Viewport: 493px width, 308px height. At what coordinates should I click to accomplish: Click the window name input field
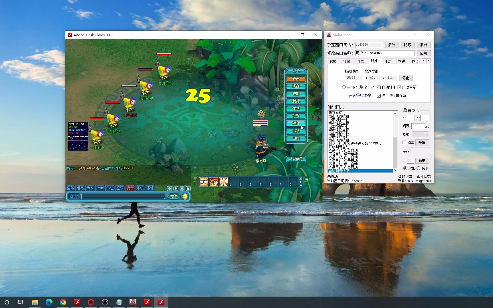(x=385, y=53)
